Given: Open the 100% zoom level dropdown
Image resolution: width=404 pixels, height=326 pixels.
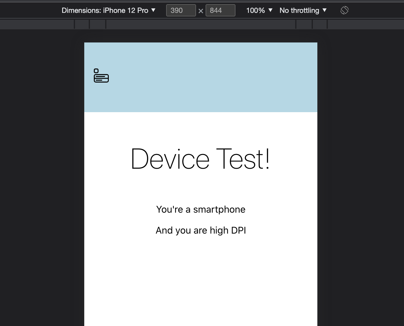Looking at the screenshot, I should [259, 10].
